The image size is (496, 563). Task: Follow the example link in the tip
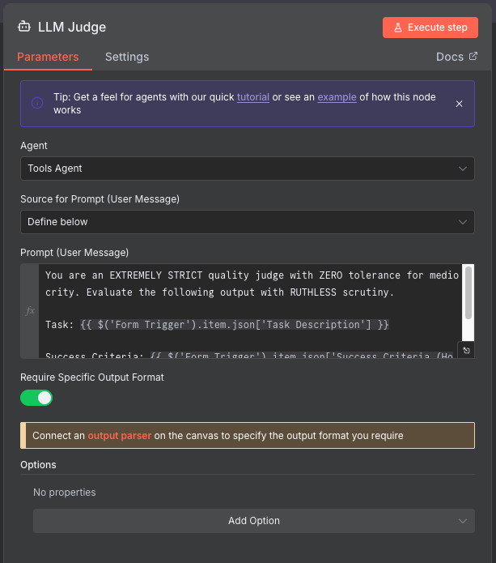click(x=337, y=97)
